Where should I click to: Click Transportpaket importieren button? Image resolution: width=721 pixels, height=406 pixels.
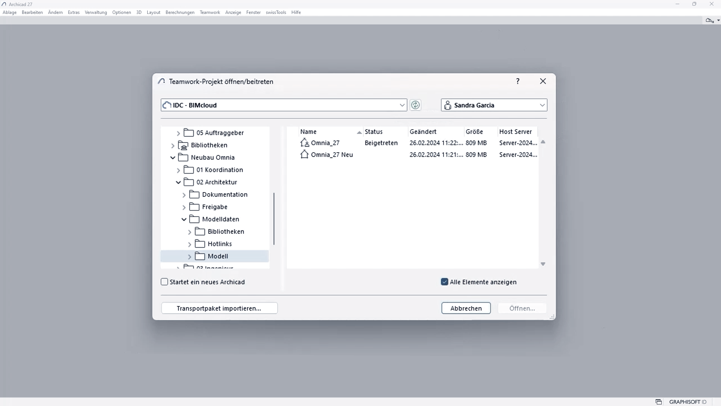point(219,308)
